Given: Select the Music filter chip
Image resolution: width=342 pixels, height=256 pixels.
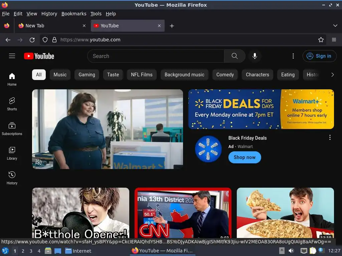Looking at the screenshot, I should pyautogui.click(x=60, y=75).
